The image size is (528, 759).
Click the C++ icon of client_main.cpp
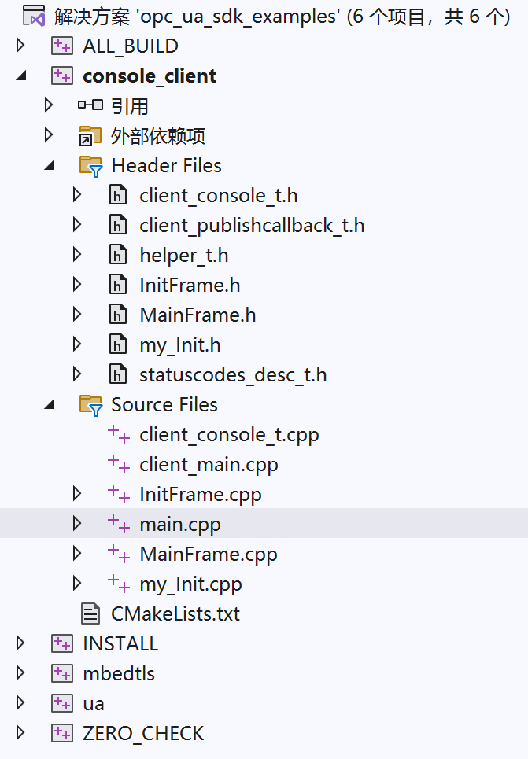coord(119,464)
